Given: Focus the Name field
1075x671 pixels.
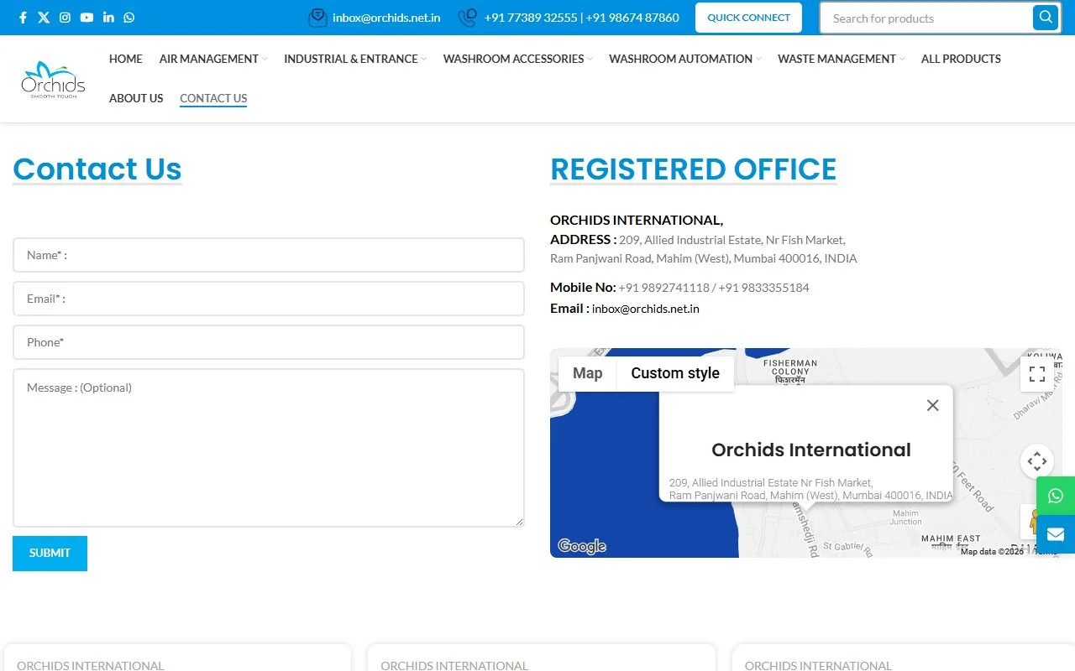Looking at the screenshot, I should 269,255.
